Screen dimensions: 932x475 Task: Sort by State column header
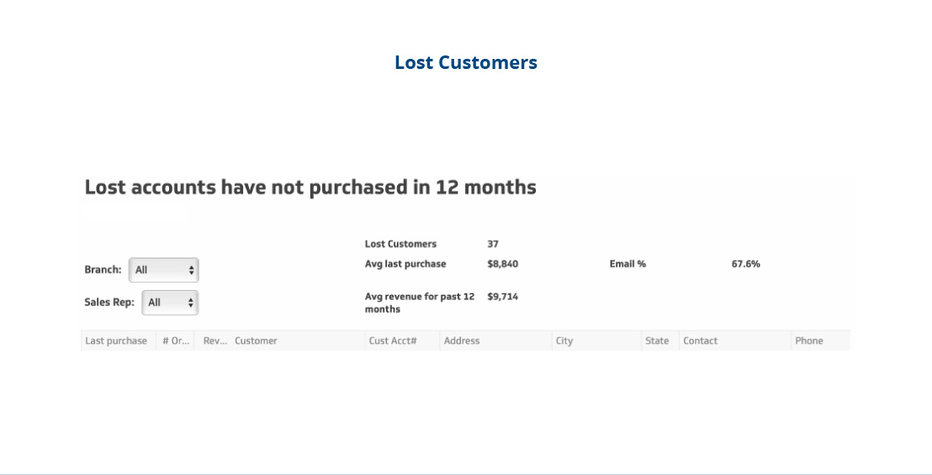coord(657,340)
